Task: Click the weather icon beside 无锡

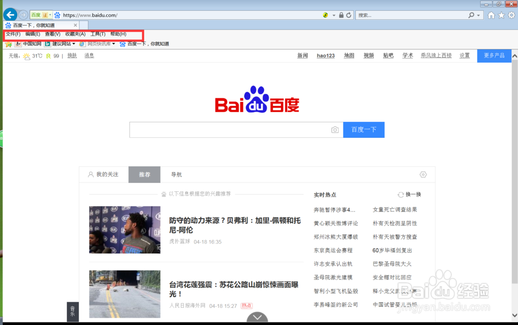Action: click(x=26, y=56)
